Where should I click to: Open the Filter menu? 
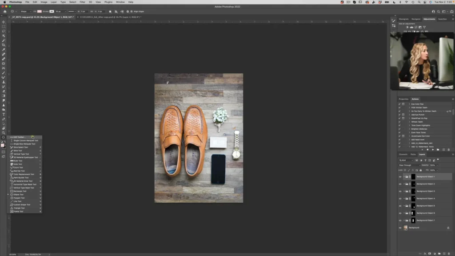(82, 2)
